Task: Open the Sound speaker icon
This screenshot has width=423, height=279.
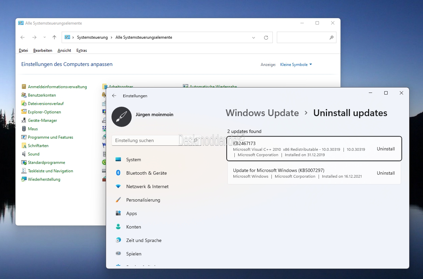Action: [x=24, y=154]
